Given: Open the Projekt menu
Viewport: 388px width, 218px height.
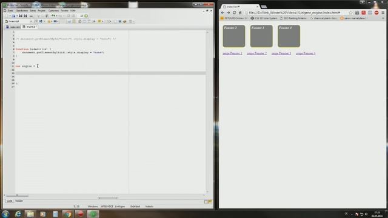Looking at the screenshot, I should coord(42,11).
